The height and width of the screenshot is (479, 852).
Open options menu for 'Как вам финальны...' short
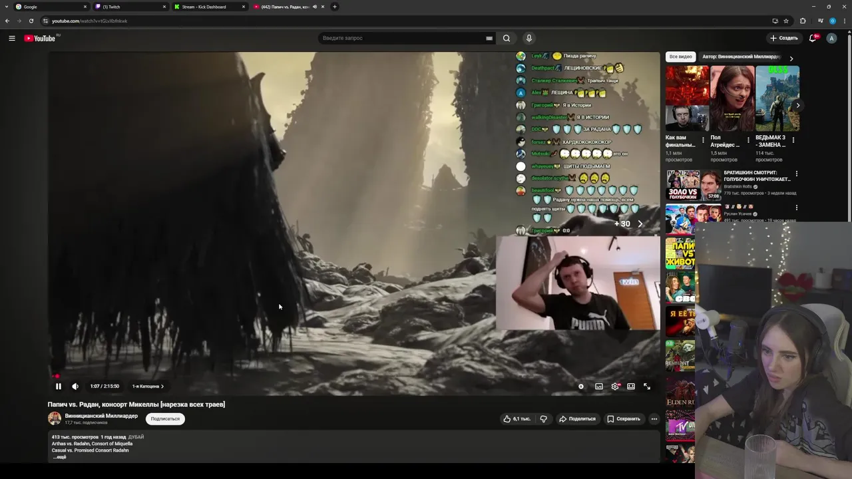tap(703, 140)
